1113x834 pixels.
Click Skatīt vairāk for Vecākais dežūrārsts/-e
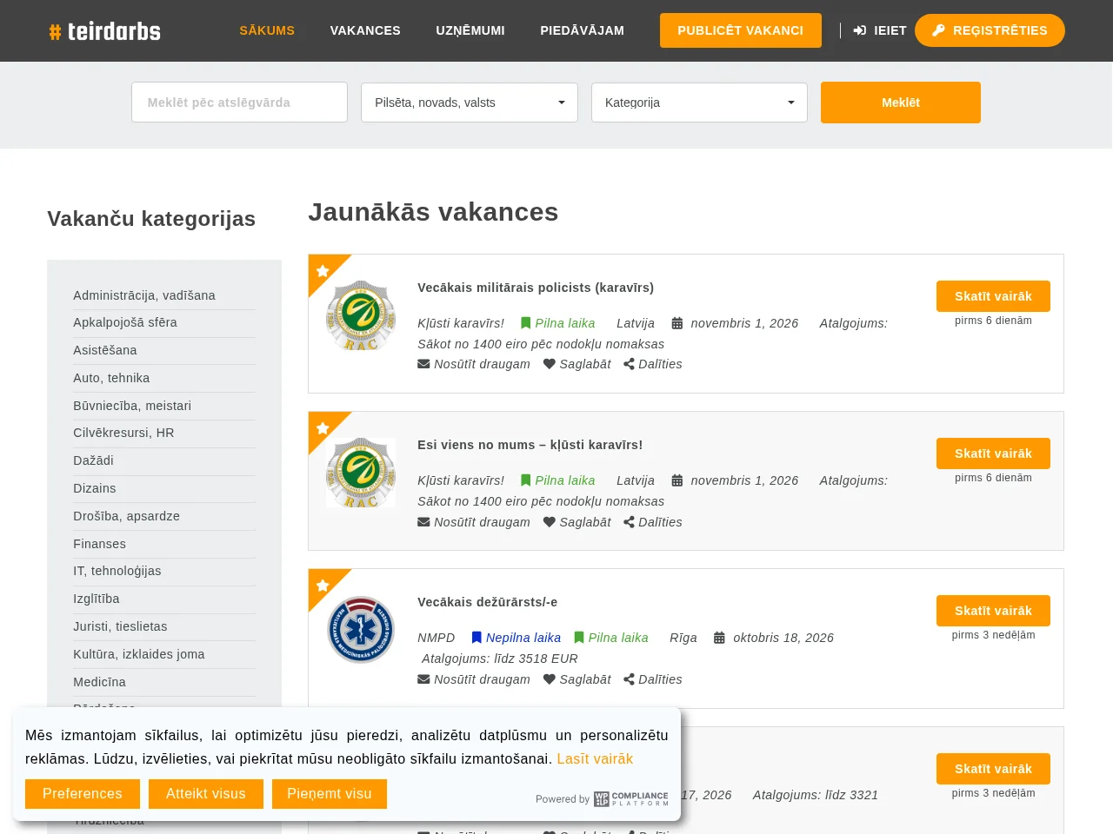[993, 611]
